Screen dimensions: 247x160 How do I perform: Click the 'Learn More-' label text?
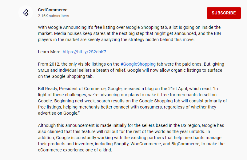pyautogui.click(x=50, y=52)
